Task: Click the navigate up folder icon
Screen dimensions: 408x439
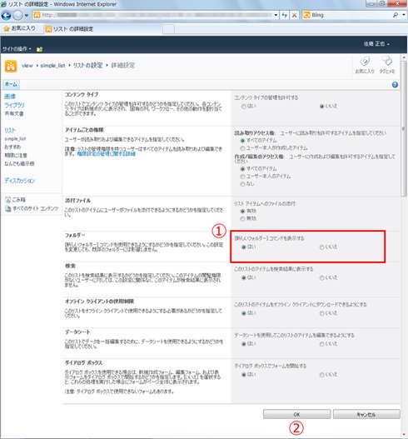Action: [x=39, y=49]
